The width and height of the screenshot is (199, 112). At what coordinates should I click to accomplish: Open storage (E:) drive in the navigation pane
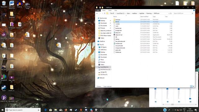103,72
